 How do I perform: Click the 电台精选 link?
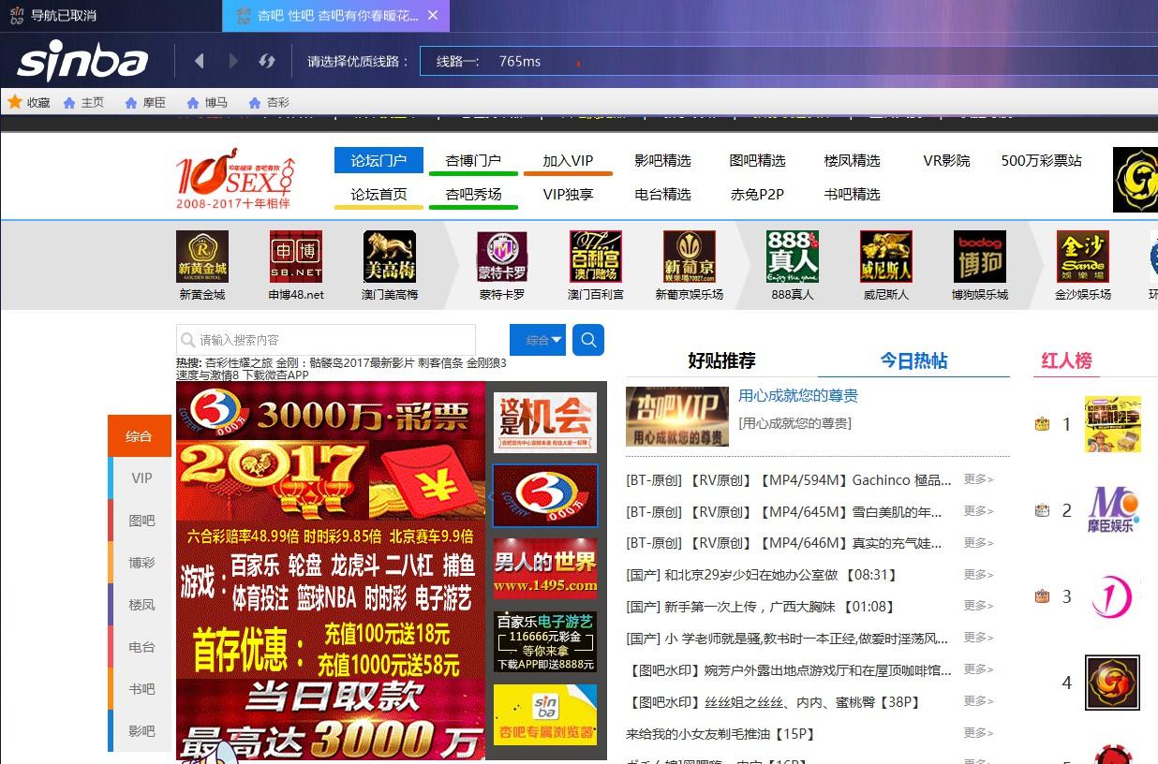662,194
